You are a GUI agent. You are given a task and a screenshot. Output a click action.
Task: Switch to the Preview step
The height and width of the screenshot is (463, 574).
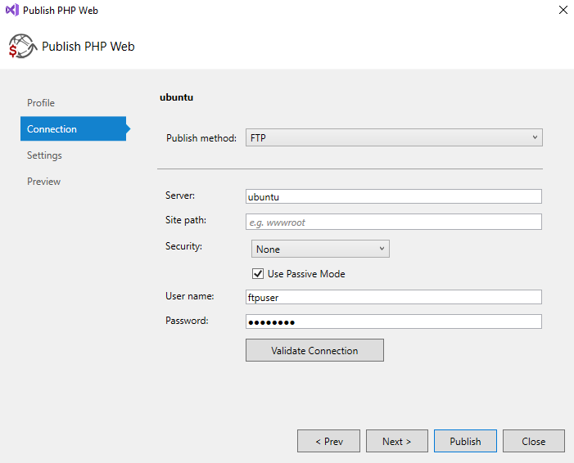point(43,182)
